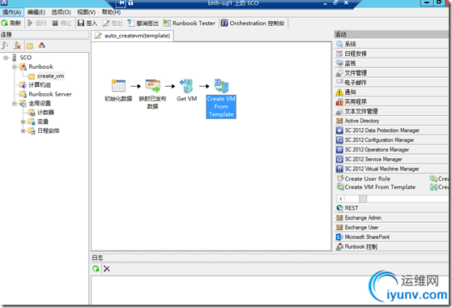
Task: Expand SC 2012 Configuration Manager category
Action: click(x=391, y=140)
